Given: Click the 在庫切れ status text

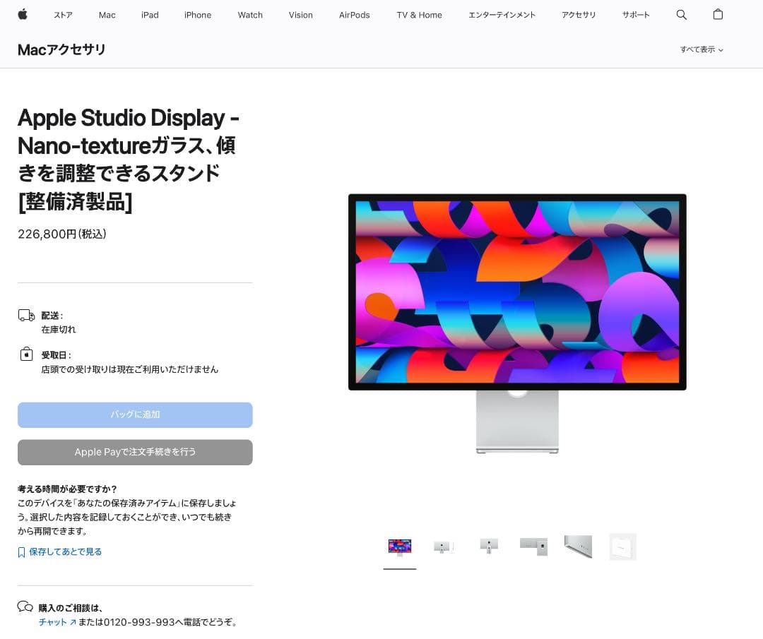Looking at the screenshot, I should point(59,330).
